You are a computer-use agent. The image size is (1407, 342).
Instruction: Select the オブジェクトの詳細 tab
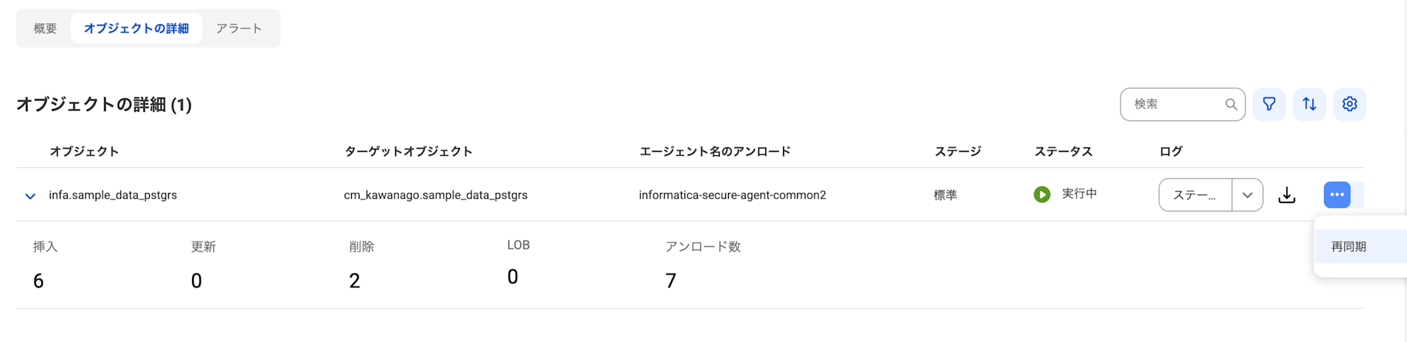point(136,29)
